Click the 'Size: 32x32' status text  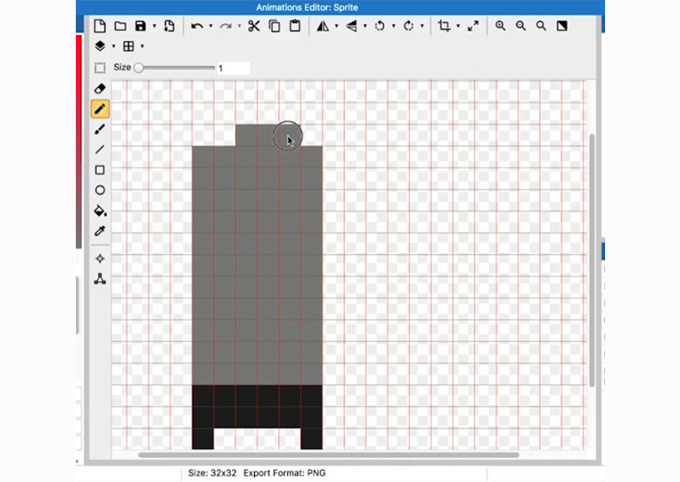tap(212, 473)
